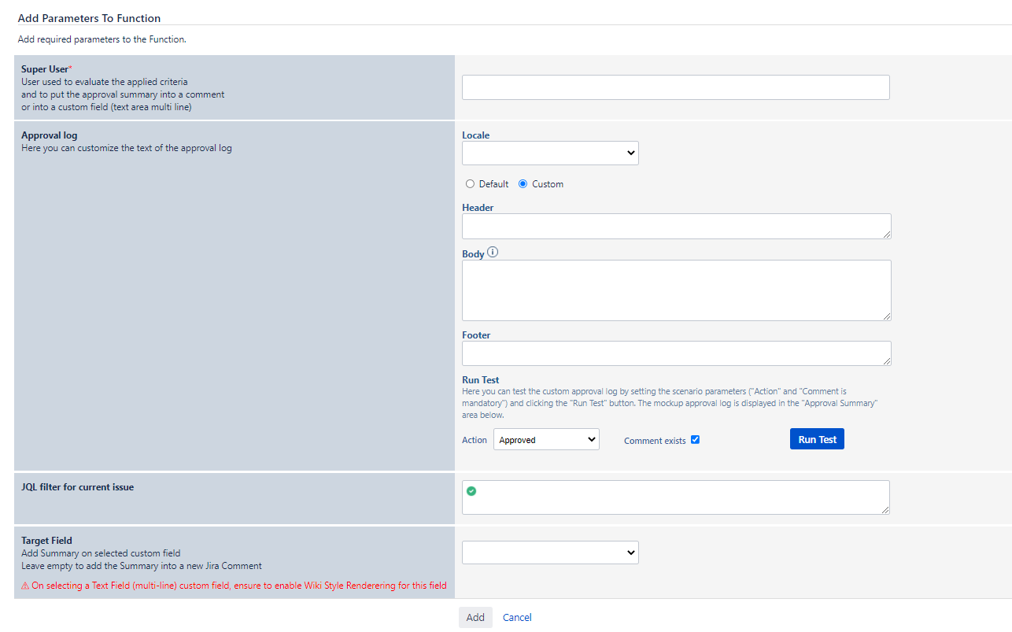Viewport: 1012px width, 632px height.
Task: Click the Footer textarea resize handle
Action: coord(887,361)
